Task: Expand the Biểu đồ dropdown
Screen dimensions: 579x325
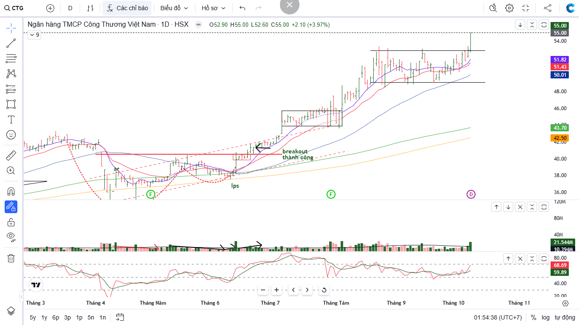Action: click(174, 8)
